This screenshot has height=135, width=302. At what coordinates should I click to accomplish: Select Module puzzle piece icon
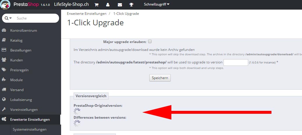(4, 79)
